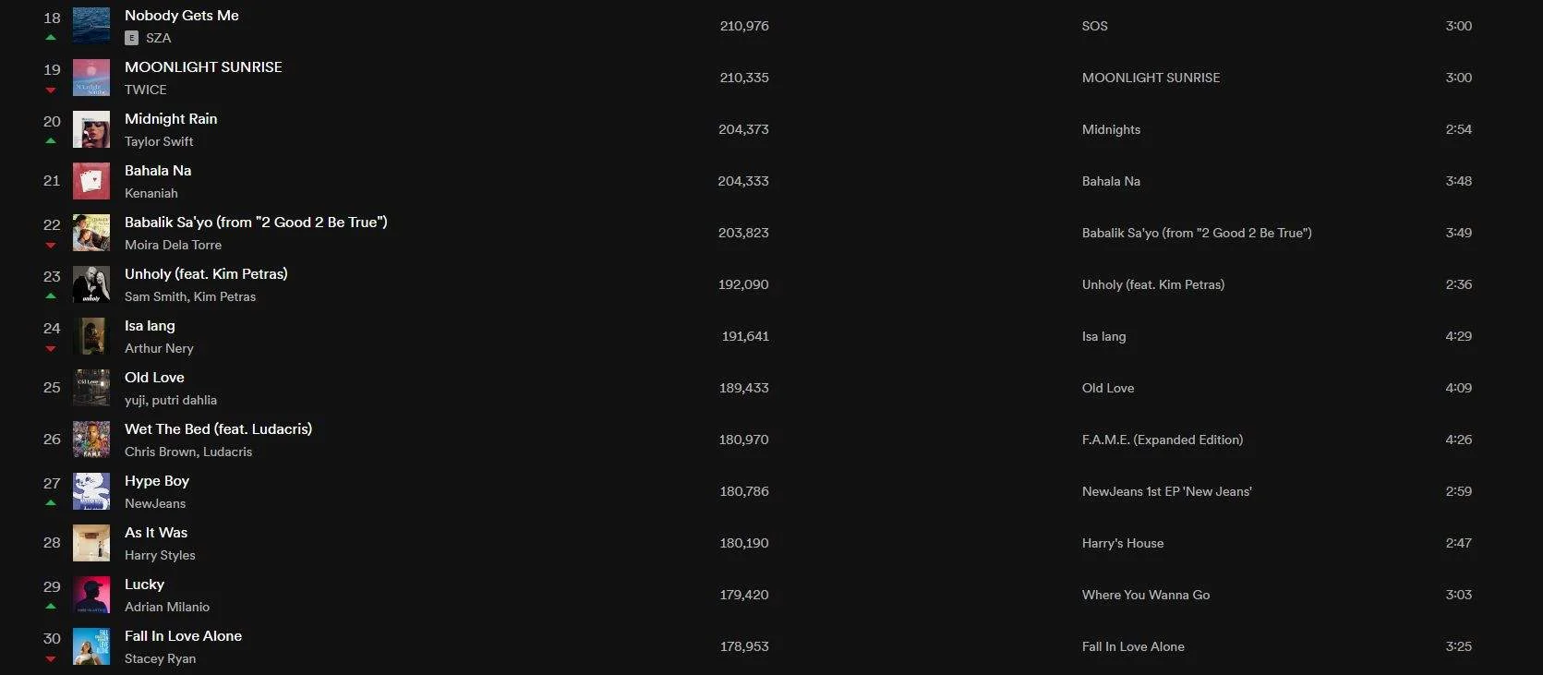1543x675 pixels.
Task: Open Harry's House album link
Action: [x=1123, y=543]
